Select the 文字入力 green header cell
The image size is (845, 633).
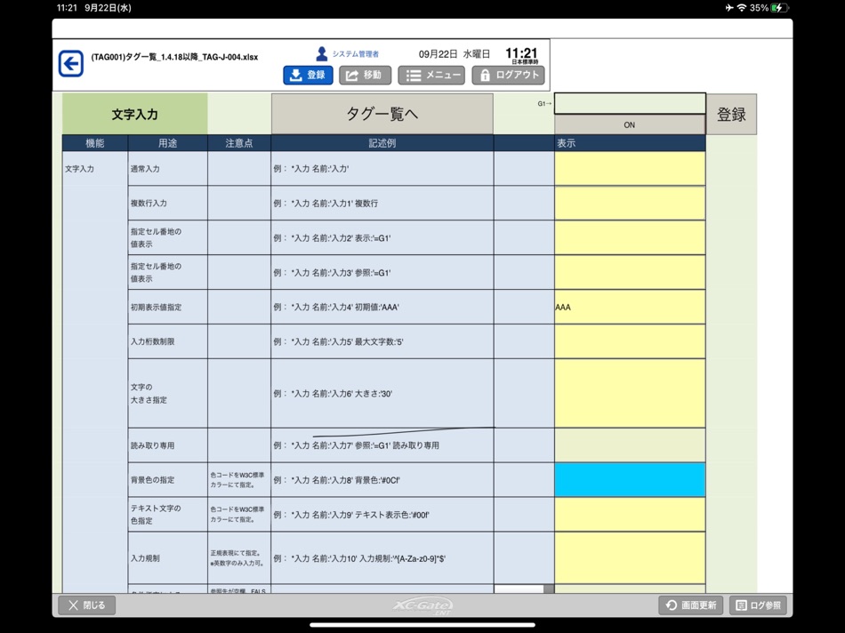coord(134,114)
